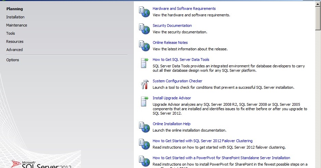
Task: Open the Failover Clustering getting started link
Action: click(203, 141)
